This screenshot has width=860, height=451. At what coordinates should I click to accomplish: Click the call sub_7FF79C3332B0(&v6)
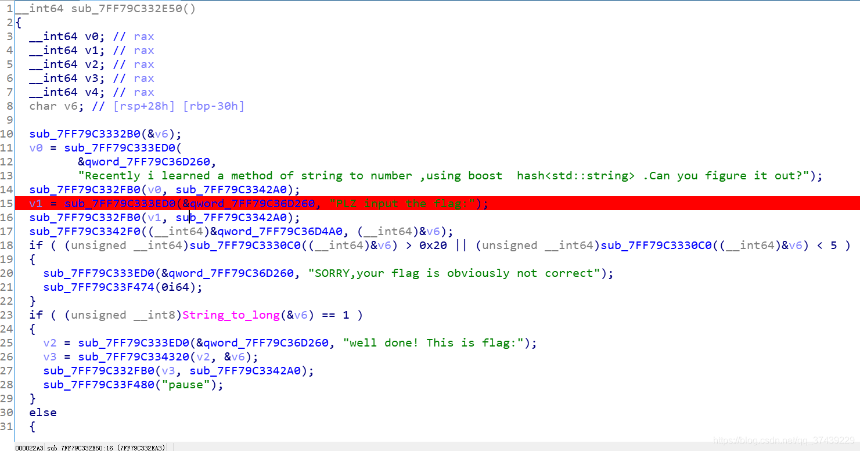coord(106,134)
